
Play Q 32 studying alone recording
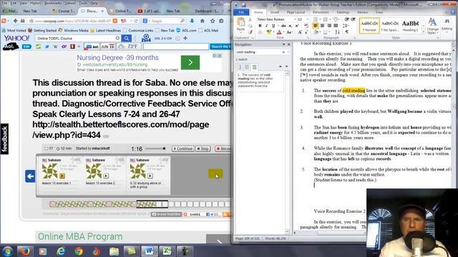click(150, 176)
